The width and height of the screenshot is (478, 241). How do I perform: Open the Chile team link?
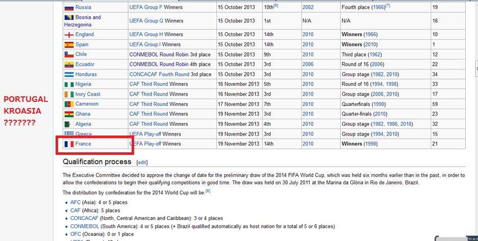(81, 54)
